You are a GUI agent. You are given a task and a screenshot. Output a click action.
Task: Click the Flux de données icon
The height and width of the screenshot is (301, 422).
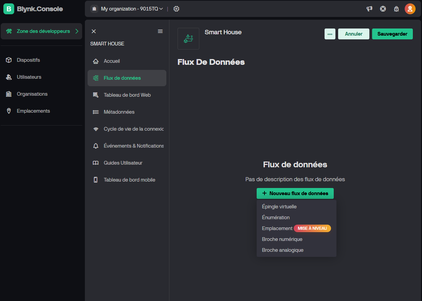point(96,78)
